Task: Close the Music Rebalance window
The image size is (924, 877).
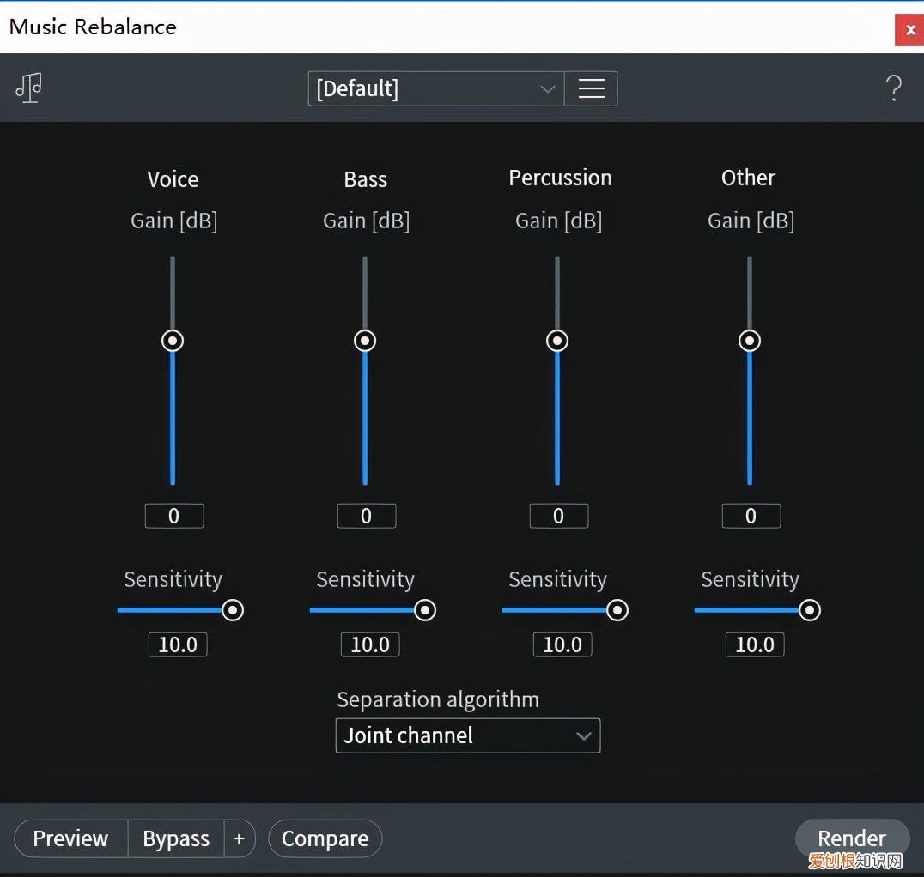Action: tap(909, 29)
